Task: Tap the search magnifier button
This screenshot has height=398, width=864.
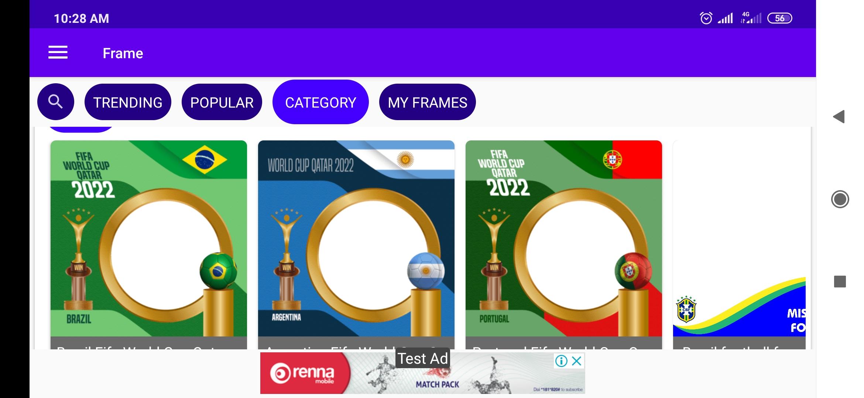Action: (x=56, y=102)
